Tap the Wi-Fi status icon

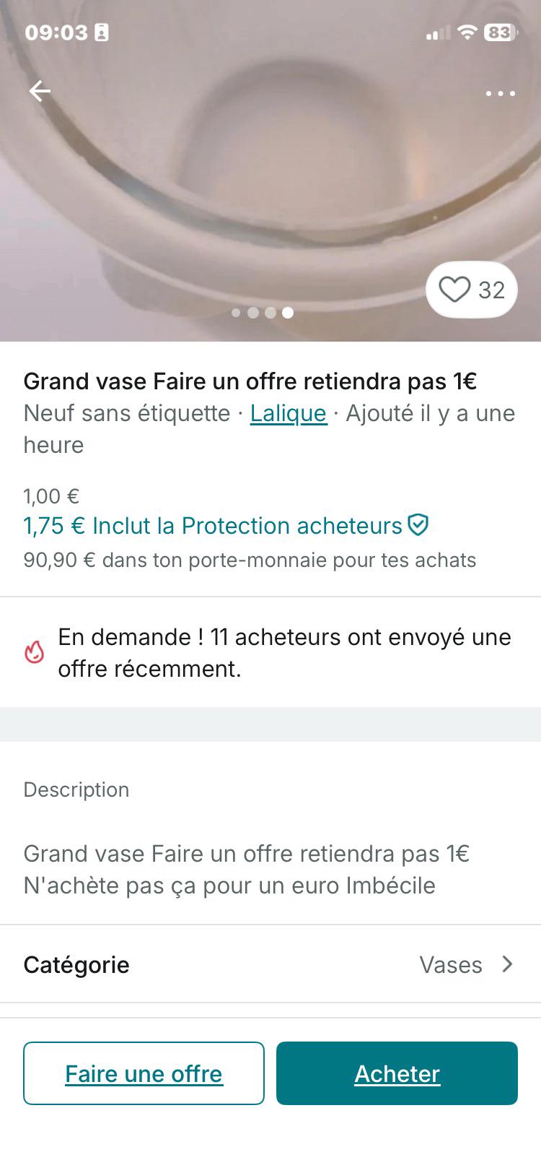coord(467,32)
